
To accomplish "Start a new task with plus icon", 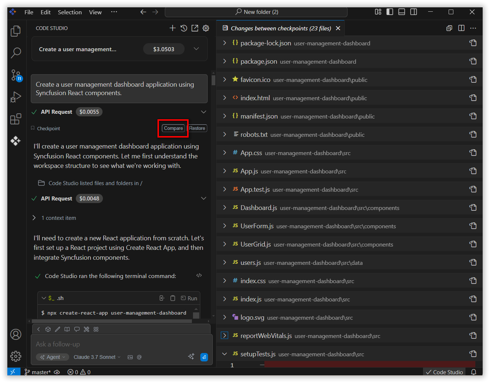I will click(172, 28).
